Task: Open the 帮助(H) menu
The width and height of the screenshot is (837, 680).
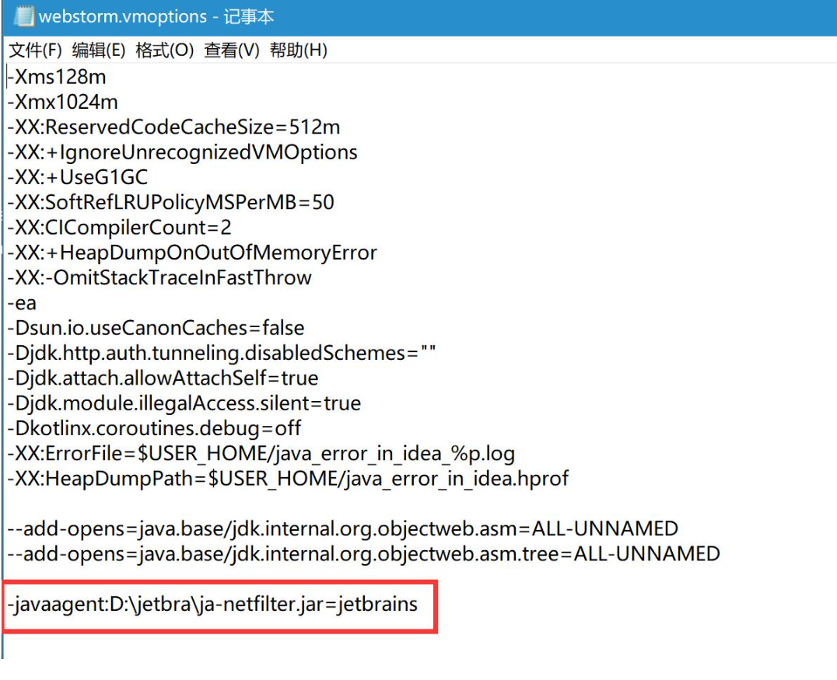Action: pos(299,51)
